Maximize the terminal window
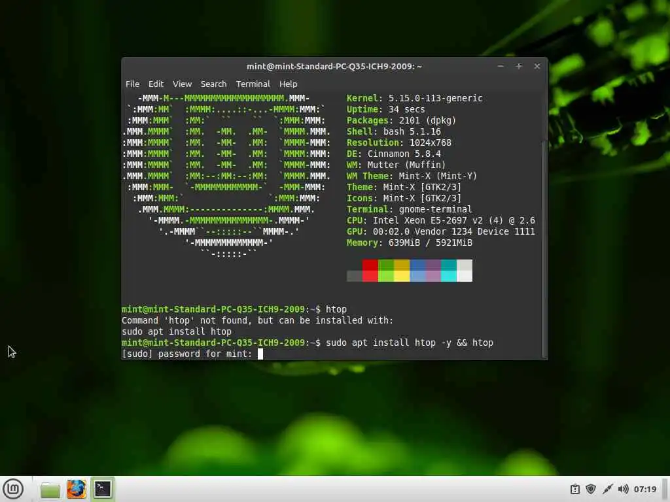The image size is (670, 502). pyautogui.click(x=519, y=66)
